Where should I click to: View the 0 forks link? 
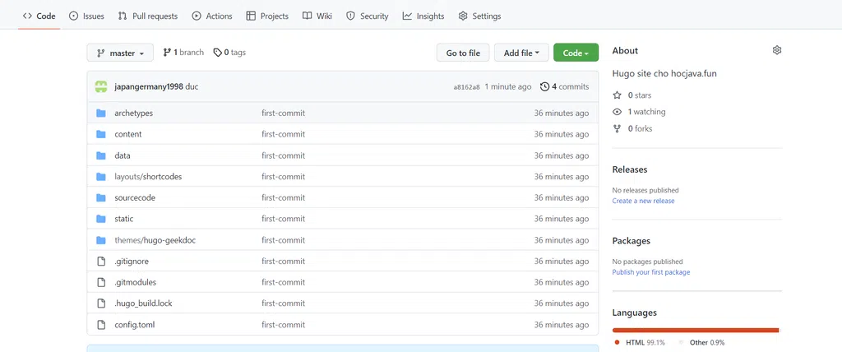[641, 128]
